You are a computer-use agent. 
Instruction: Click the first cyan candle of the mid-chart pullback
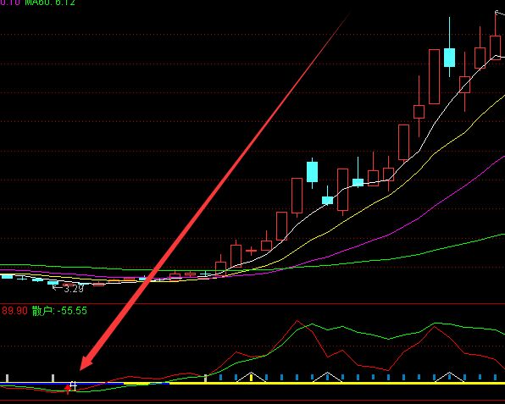tap(312, 172)
